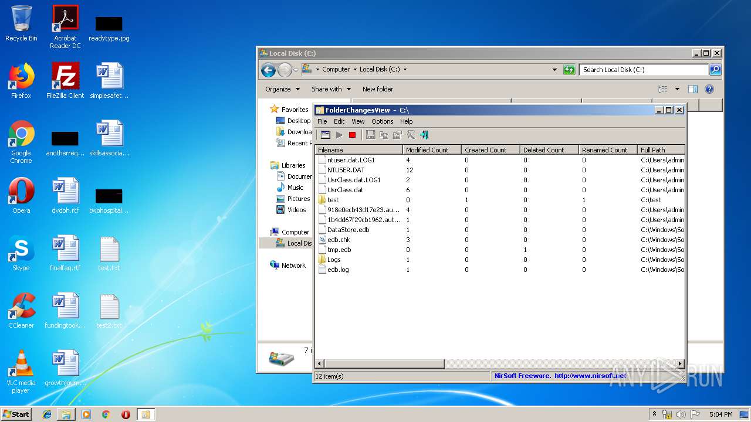Screen dimensions: 751x422
Task: Open the Options menu in FolderChangesView
Action: [383, 121]
